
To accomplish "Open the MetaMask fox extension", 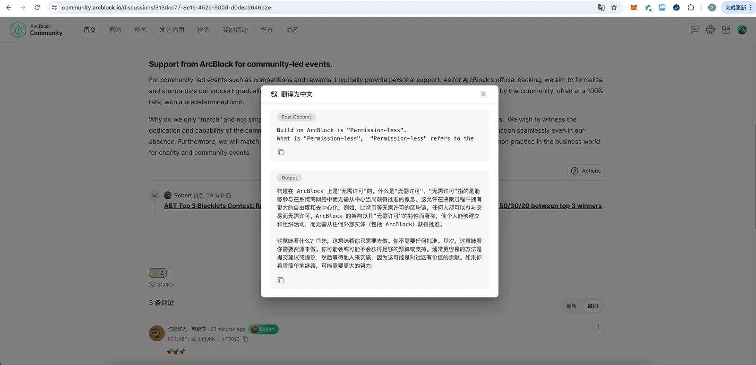I will point(634,8).
